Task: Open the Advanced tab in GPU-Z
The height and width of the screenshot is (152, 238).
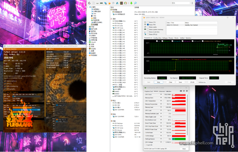Action: [x=162, y=91]
